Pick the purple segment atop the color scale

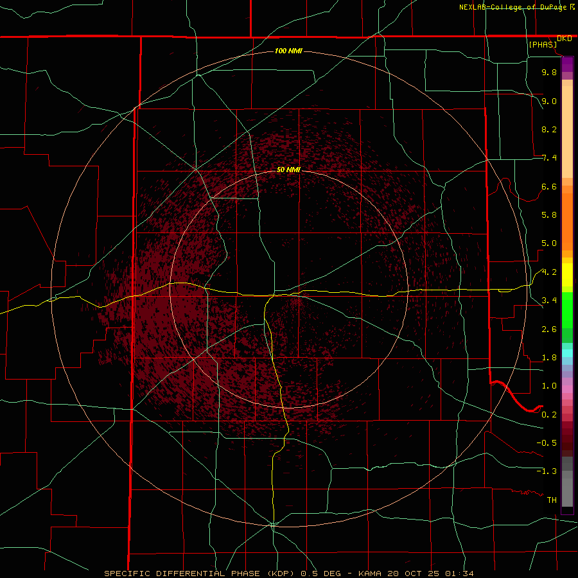[567, 64]
